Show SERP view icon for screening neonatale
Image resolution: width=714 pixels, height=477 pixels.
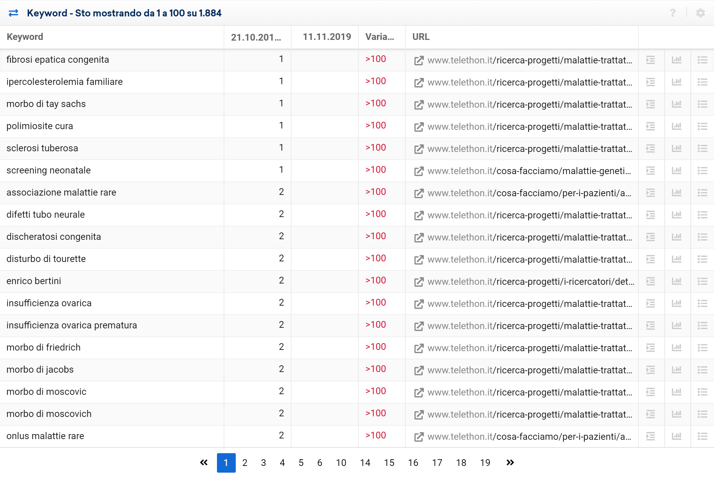pos(651,171)
